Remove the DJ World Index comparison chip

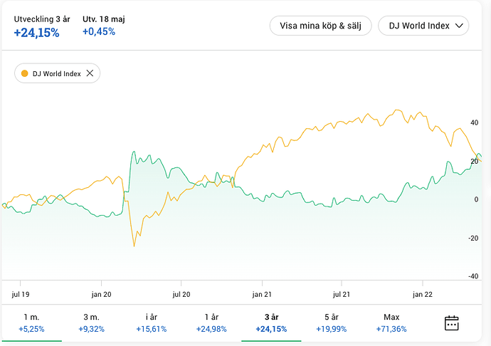pos(90,73)
